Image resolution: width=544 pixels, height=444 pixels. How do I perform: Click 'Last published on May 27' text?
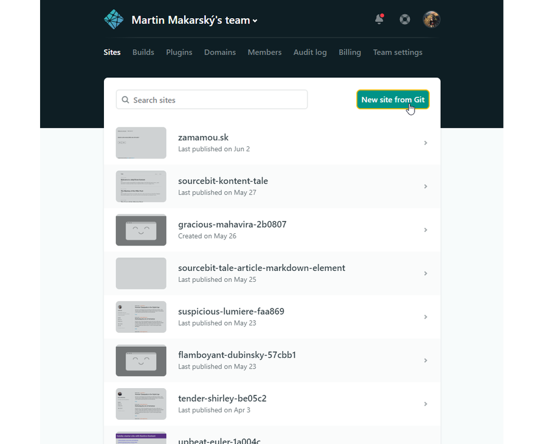click(217, 193)
